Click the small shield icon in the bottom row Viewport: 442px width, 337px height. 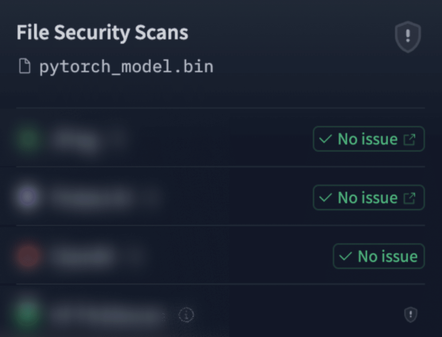click(410, 315)
